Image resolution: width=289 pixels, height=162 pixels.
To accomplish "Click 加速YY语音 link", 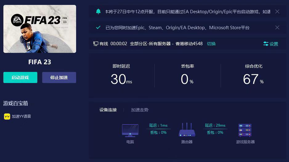I will pos(21,117).
